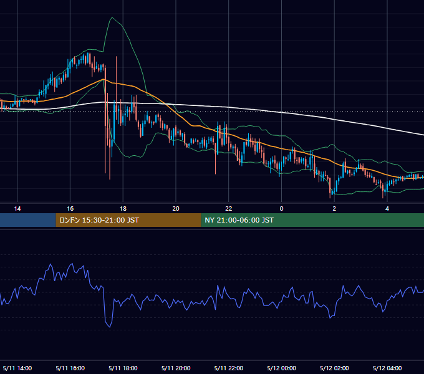
Task: Click the 5/11 18:00 date label
Action: 123,368
